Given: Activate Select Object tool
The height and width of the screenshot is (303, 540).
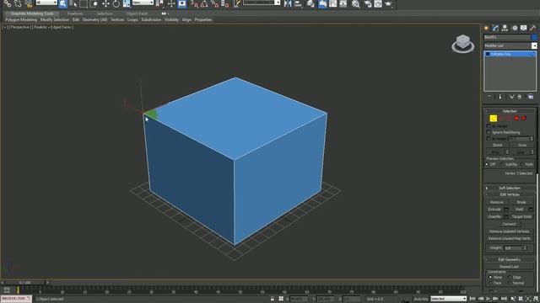Looking at the screenshot, I should coord(62,3).
